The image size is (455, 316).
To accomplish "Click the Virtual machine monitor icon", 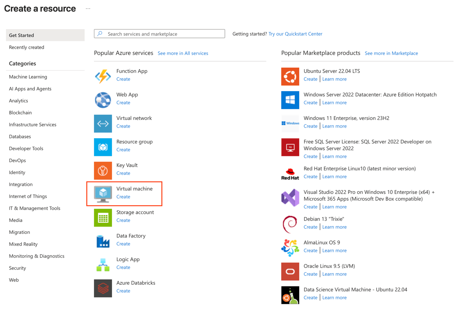I will (x=103, y=194).
